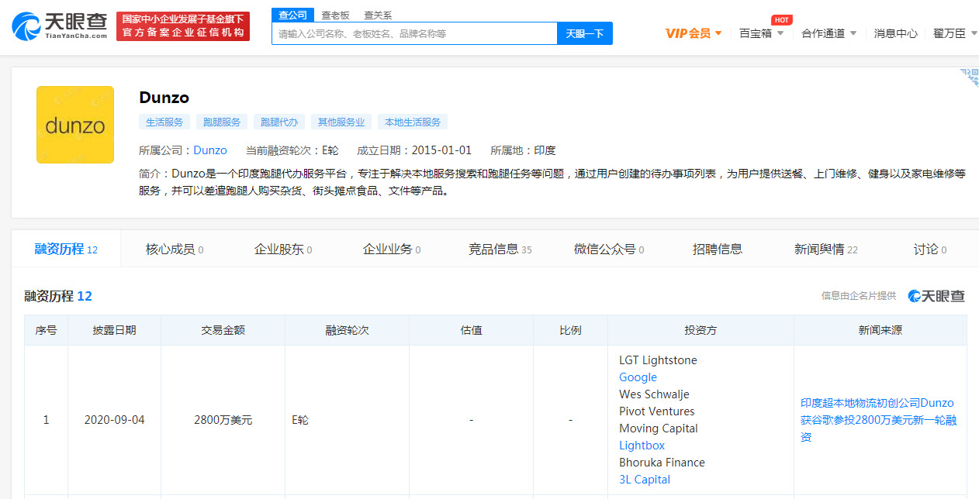Viewport: 979px width, 499px height.
Task: Open the Lightbox investor link
Action: [642, 446]
